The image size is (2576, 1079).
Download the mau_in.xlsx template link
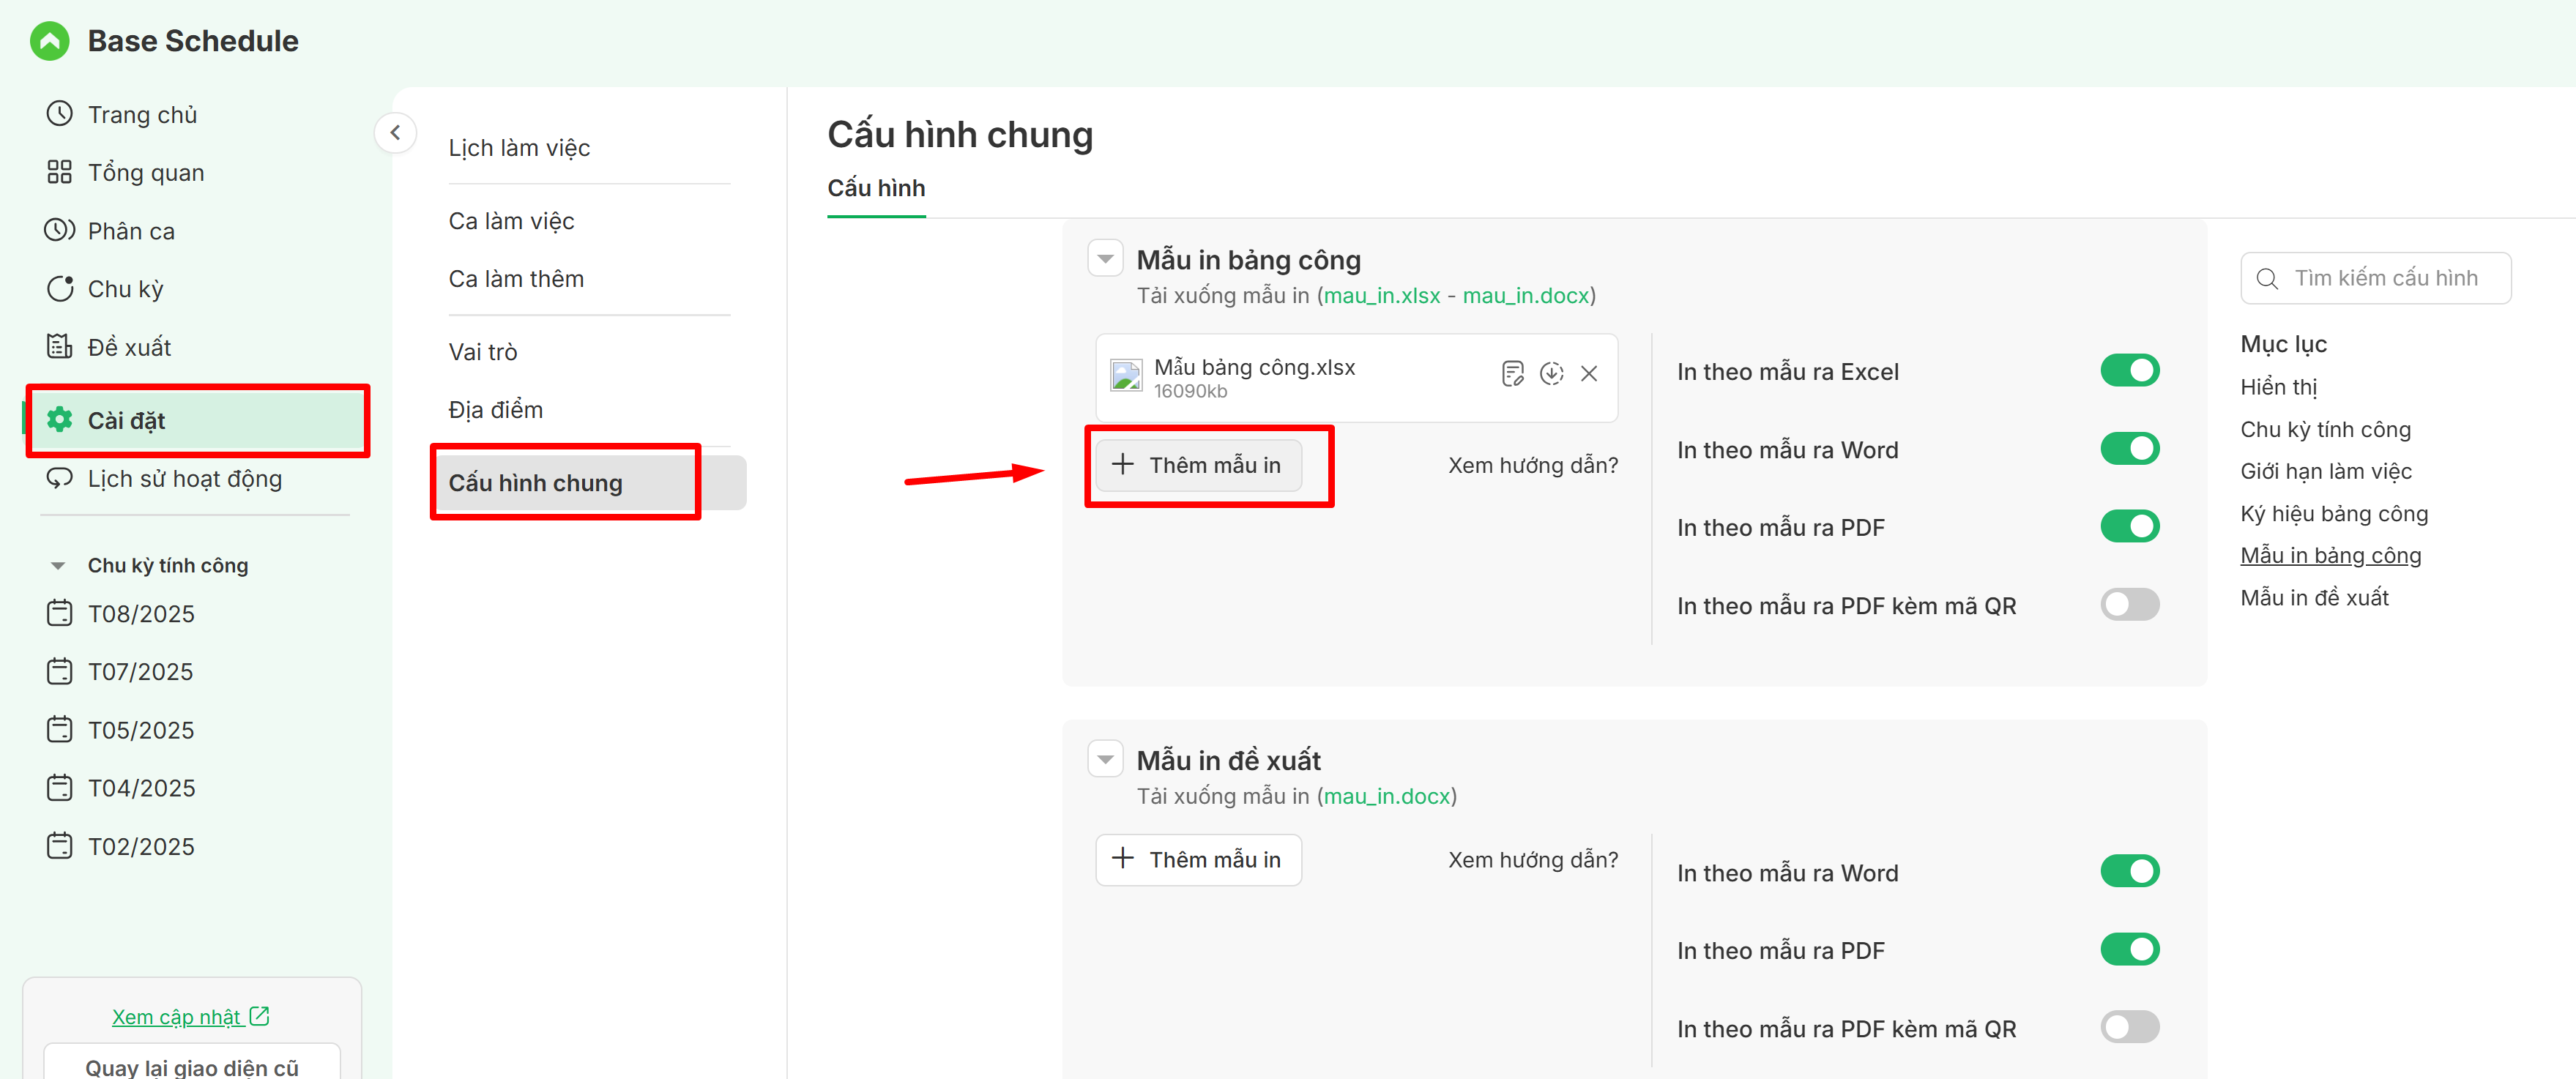click(1381, 296)
